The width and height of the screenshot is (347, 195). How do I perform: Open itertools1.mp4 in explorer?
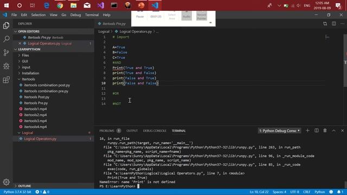pyautogui.click(x=35, y=109)
